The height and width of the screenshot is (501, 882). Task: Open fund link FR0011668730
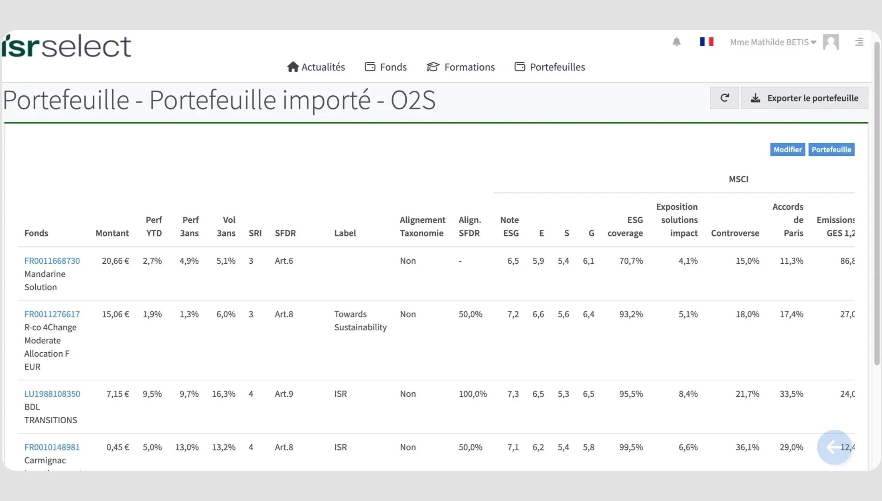pyautogui.click(x=52, y=261)
